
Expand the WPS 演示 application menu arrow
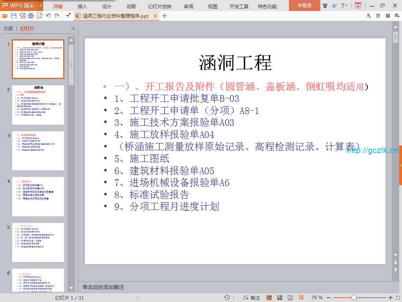tap(41, 6)
